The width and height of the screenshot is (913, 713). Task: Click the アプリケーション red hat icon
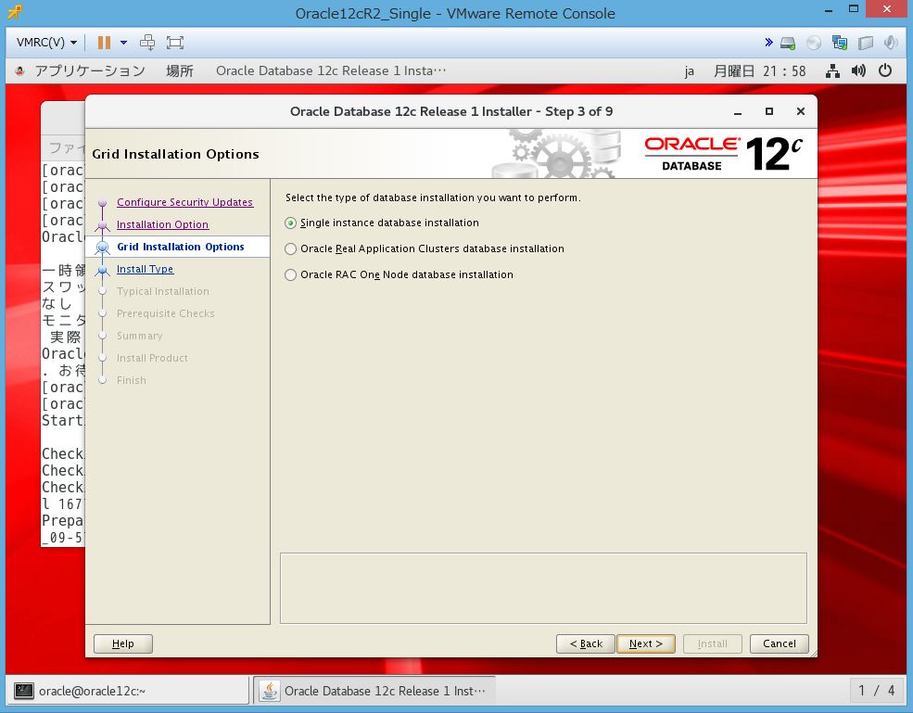pyautogui.click(x=19, y=71)
